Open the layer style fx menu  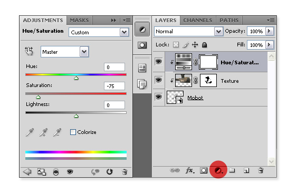(x=190, y=170)
